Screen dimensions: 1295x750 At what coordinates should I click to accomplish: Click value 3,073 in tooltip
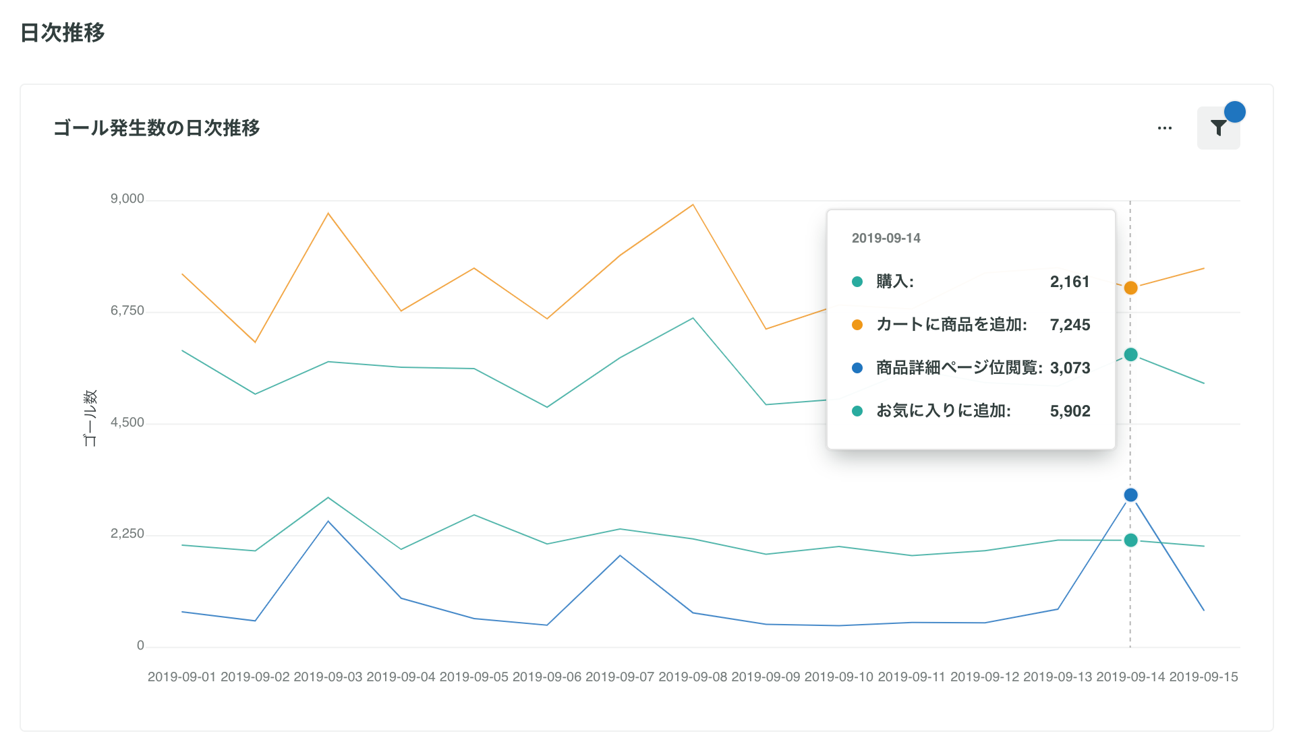click(x=1070, y=368)
